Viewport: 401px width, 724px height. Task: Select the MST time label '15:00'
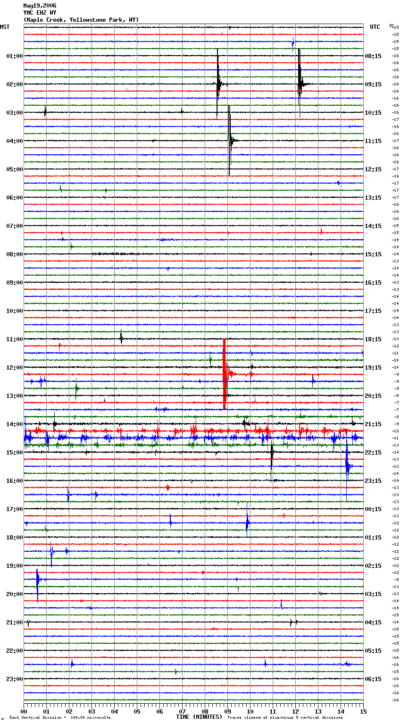[15, 453]
